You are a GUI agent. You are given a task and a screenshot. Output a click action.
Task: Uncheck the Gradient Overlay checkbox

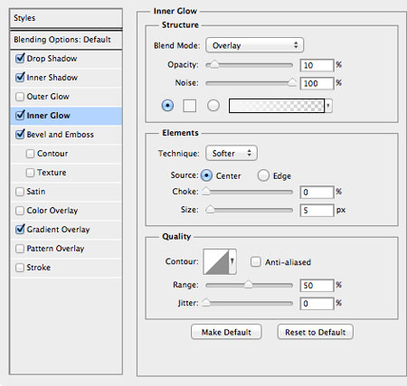pos(20,230)
